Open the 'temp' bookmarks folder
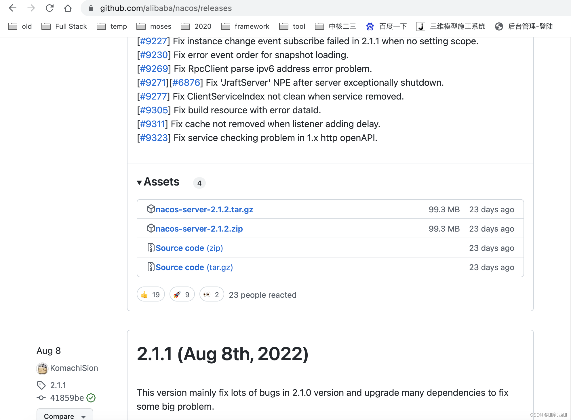This screenshot has width=571, height=420. point(112,26)
